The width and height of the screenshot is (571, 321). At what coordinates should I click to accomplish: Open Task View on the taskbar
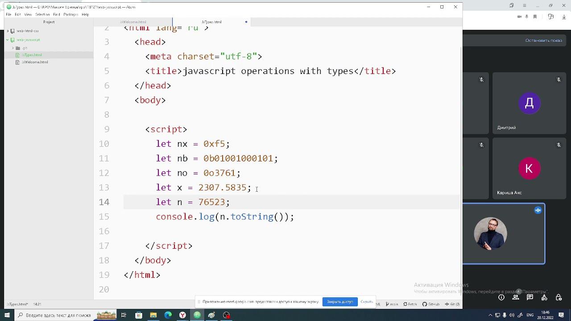coord(124,315)
